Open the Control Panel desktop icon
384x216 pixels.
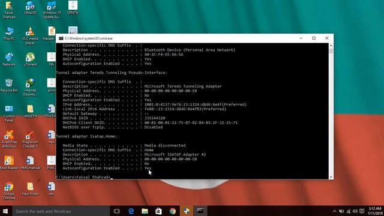[x=9, y=113]
